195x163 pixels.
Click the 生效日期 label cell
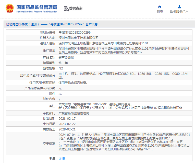[x=31, y=124]
